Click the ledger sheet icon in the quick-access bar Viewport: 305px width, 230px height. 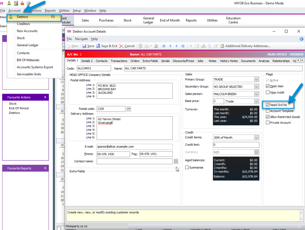16,3
